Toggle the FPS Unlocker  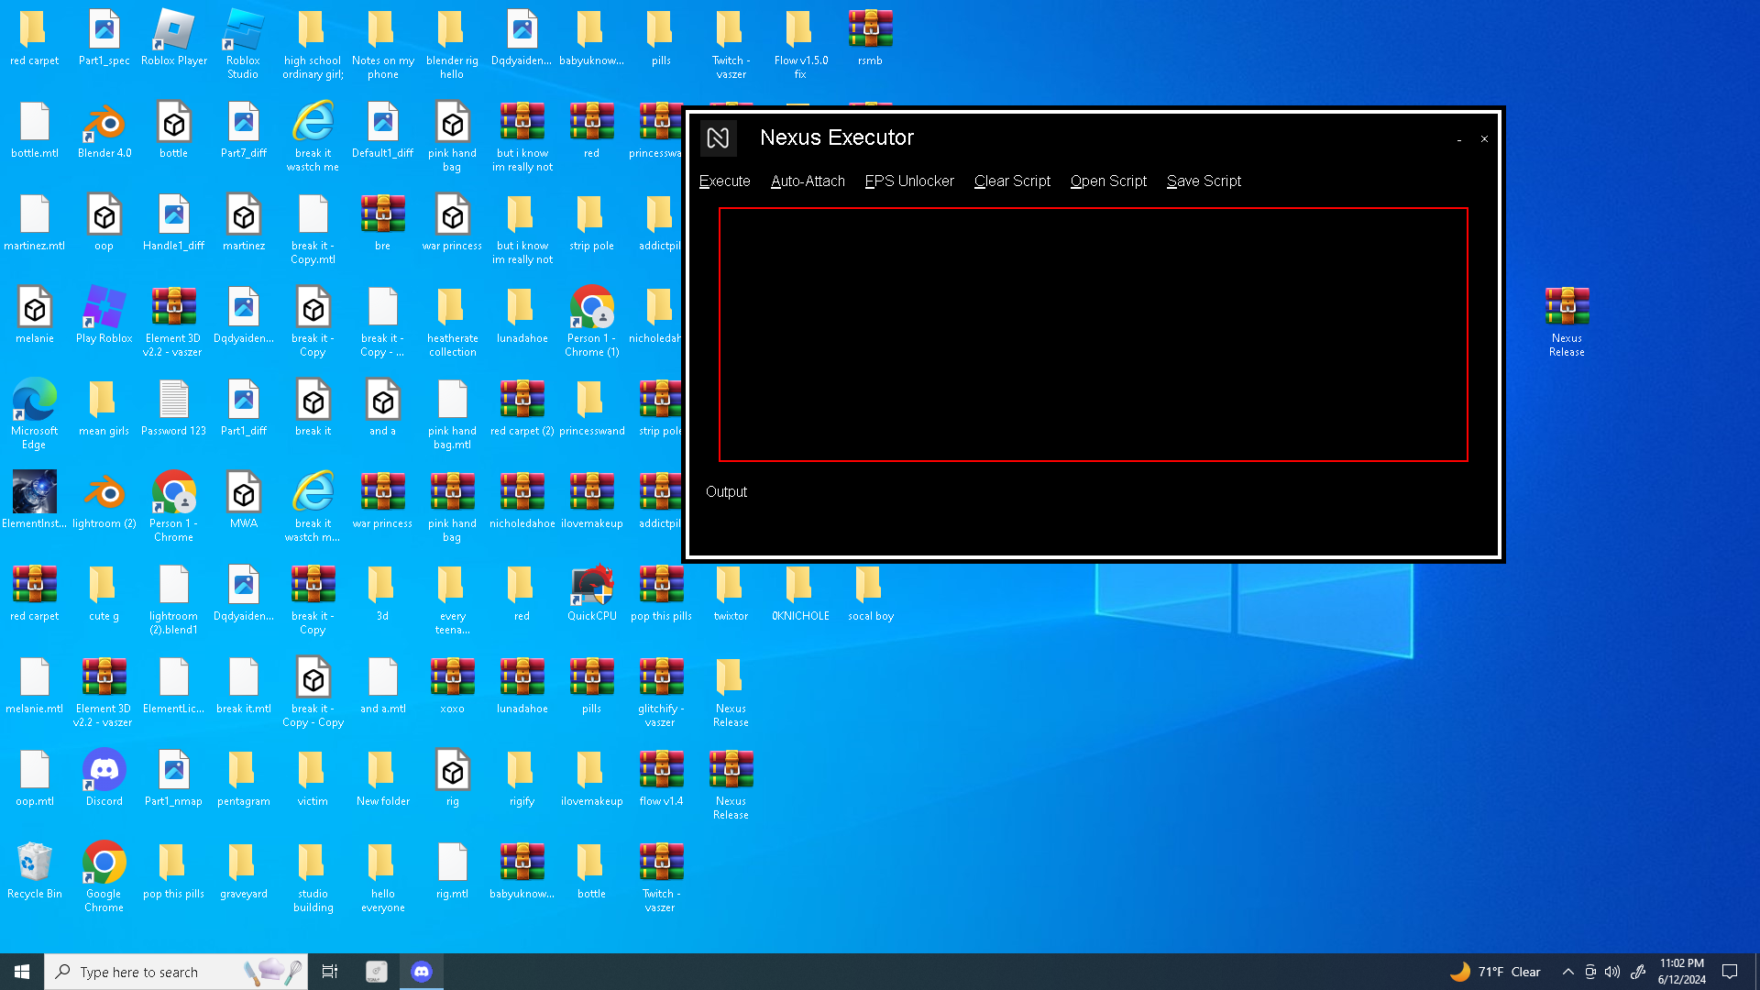click(908, 181)
